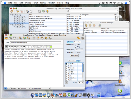Select the OpenLink Software account row

coord(106,33)
